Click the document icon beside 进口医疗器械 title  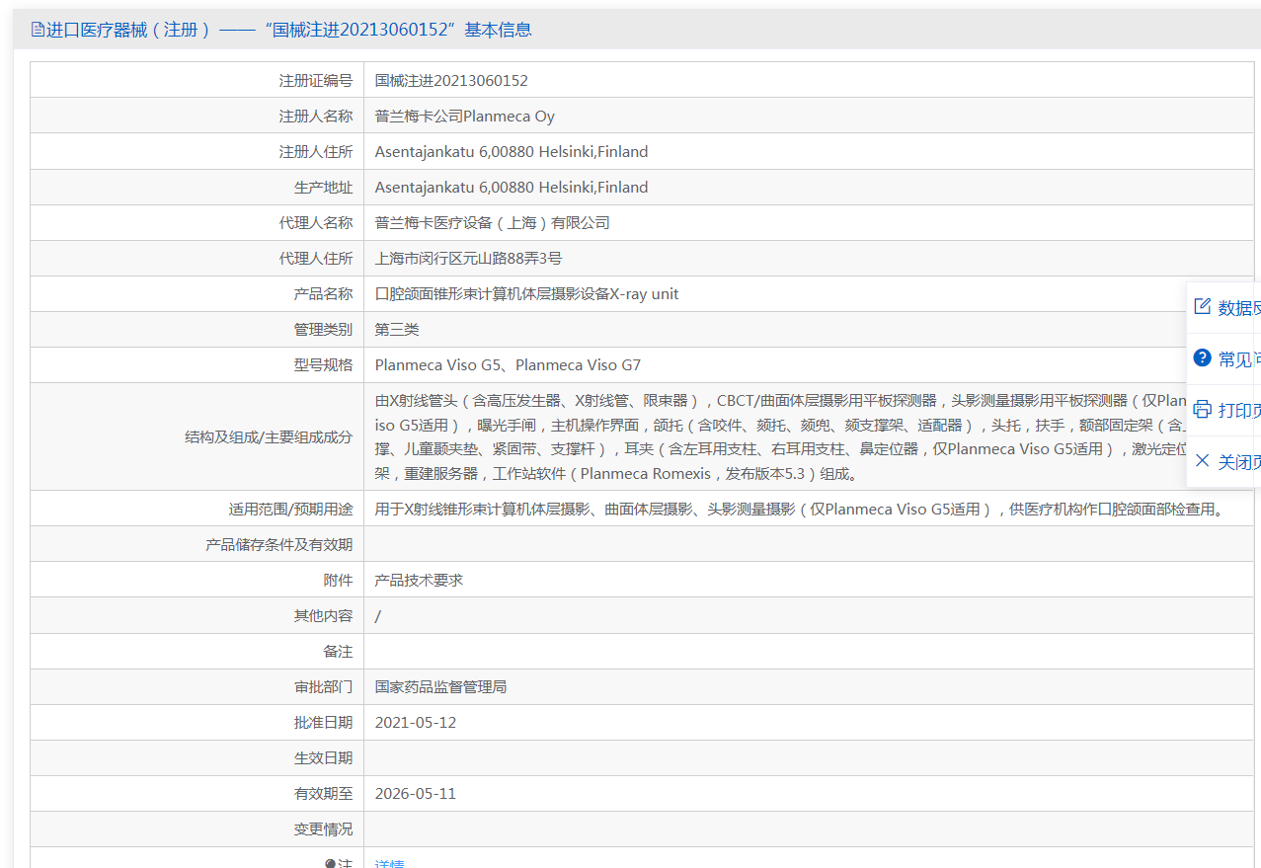coord(38,30)
